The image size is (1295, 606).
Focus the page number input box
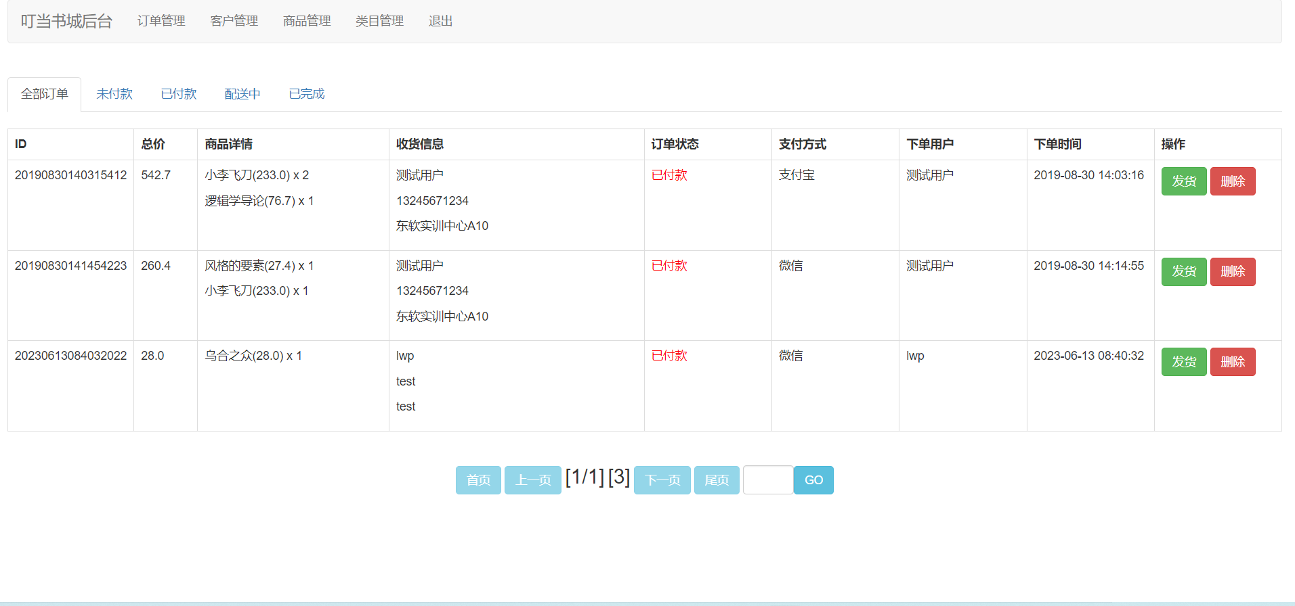pyautogui.click(x=767, y=480)
